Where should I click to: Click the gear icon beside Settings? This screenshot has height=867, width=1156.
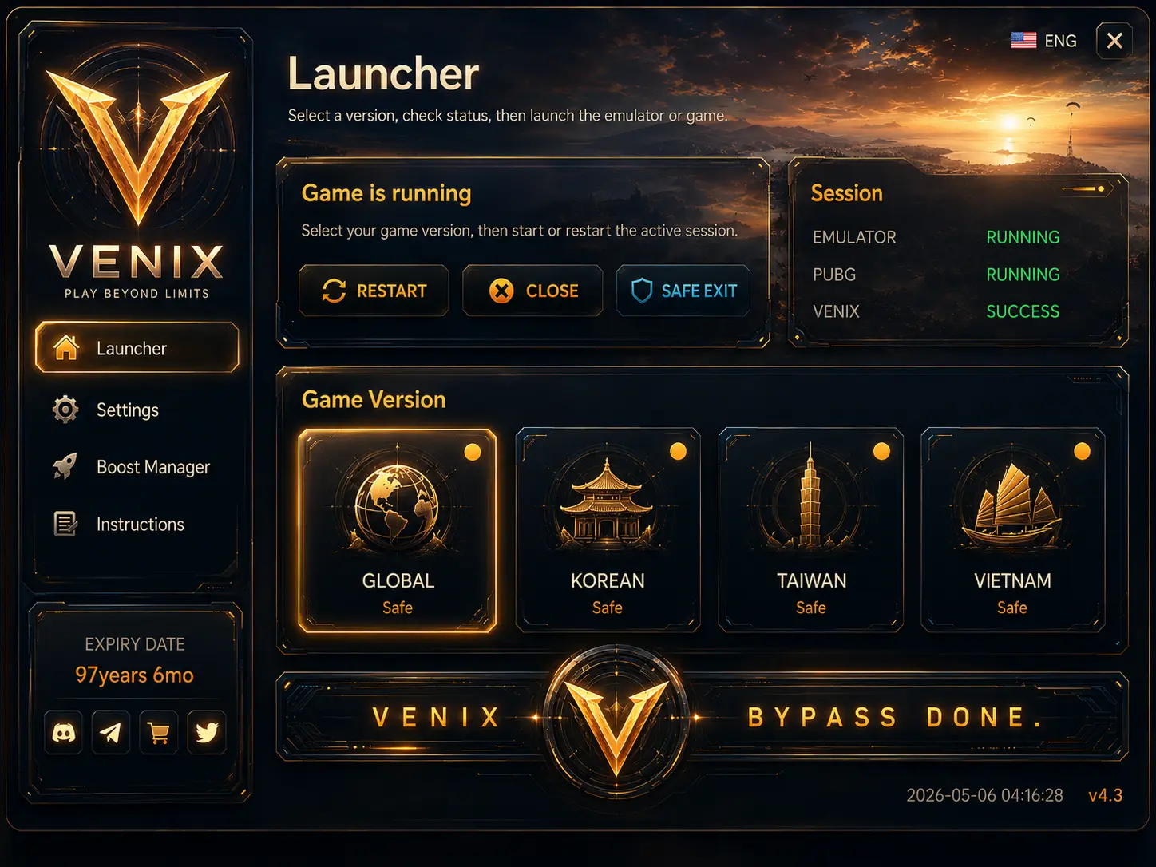click(65, 410)
